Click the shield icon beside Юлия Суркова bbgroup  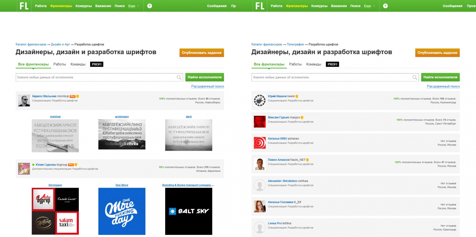[76, 165]
